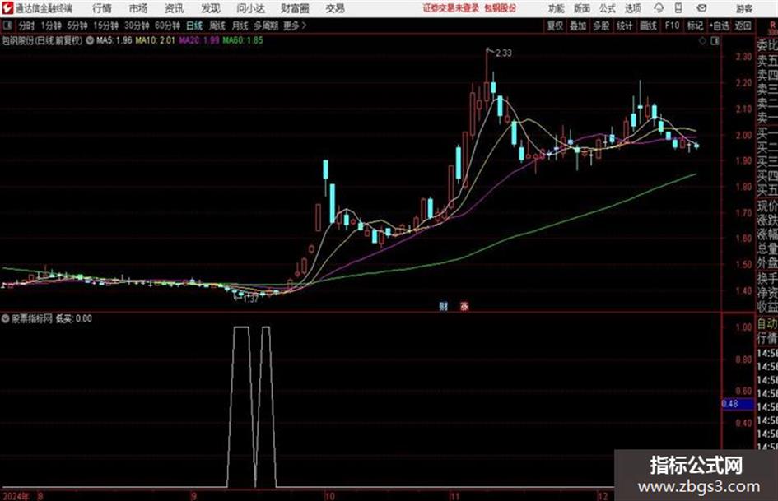778x501 pixels.
Task: Click the 游客 guest account label
Action: pyautogui.click(x=743, y=8)
